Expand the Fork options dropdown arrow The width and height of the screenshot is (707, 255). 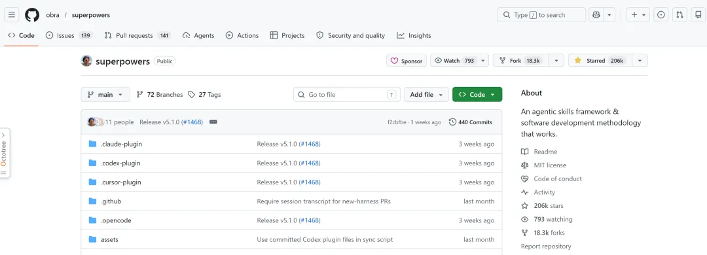point(557,61)
